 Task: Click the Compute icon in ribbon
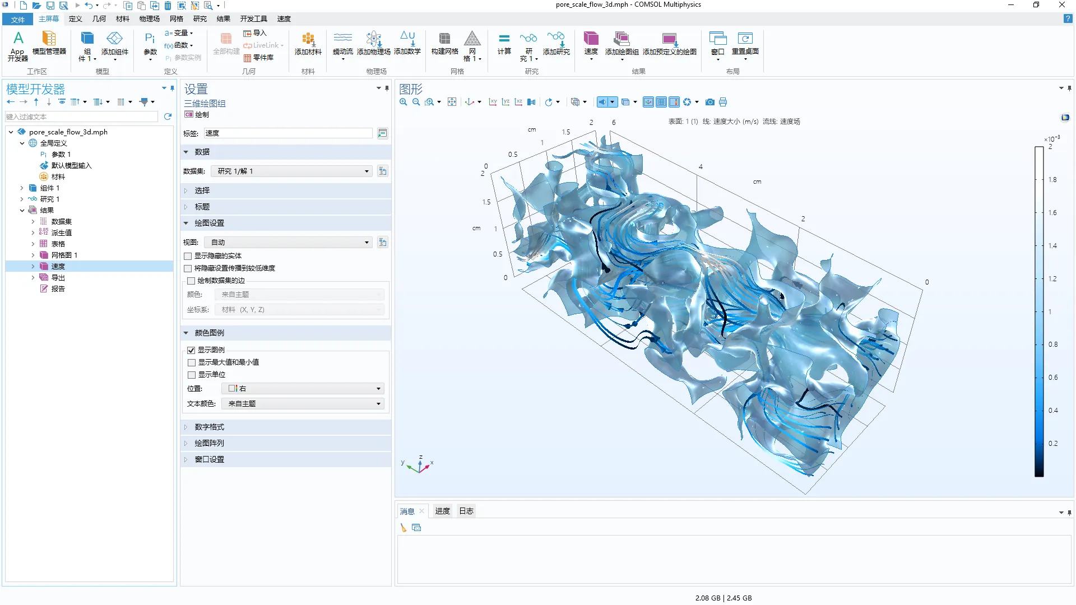[504, 44]
